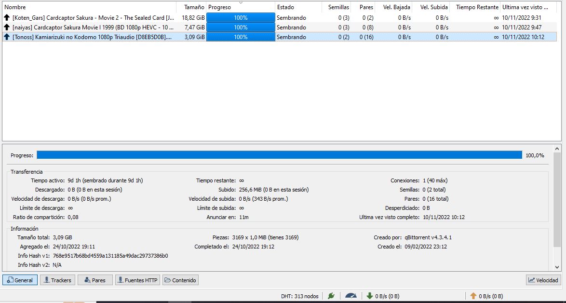Show the Velocidad graph tab
Viewport: 566px width, 303px height.
(x=544, y=280)
